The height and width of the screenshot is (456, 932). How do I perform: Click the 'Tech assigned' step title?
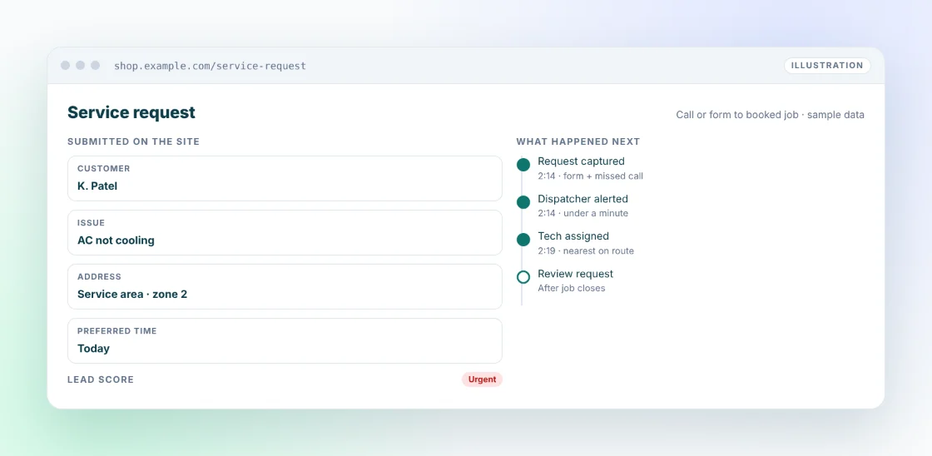click(x=573, y=236)
